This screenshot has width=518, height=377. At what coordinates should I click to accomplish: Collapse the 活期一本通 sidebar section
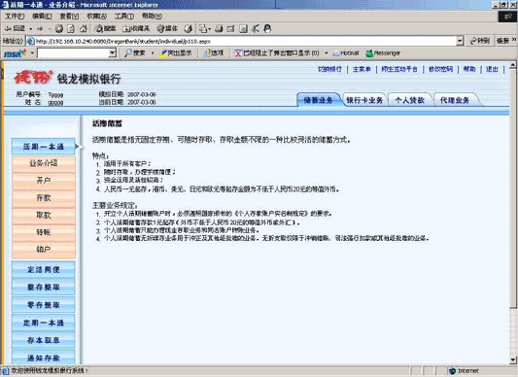[x=44, y=147]
